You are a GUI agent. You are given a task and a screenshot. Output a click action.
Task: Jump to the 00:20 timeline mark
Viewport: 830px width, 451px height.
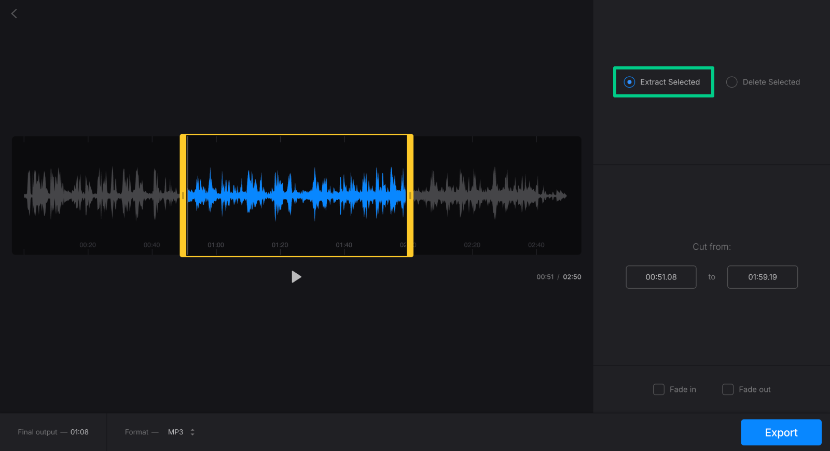click(x=88, y=245)
